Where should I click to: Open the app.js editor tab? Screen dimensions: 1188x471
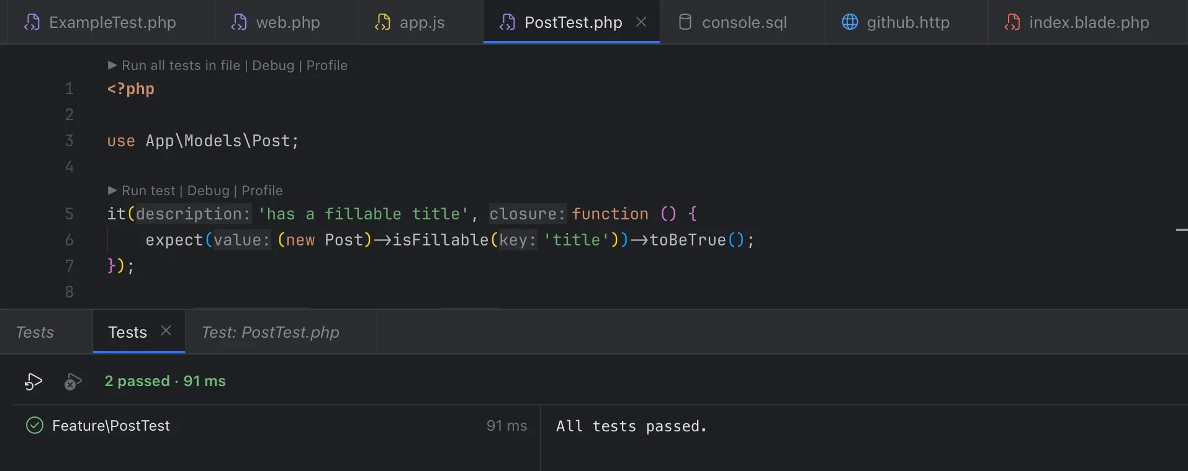click(x=421, y=22)
